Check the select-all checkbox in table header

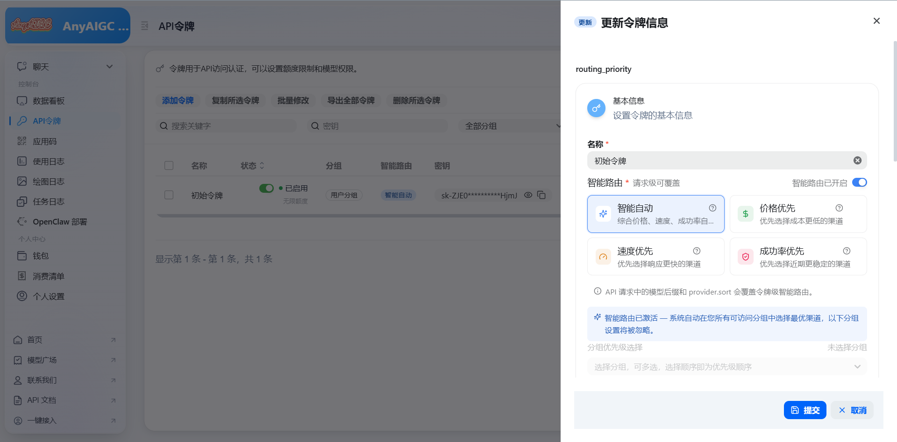pos(169,166)
